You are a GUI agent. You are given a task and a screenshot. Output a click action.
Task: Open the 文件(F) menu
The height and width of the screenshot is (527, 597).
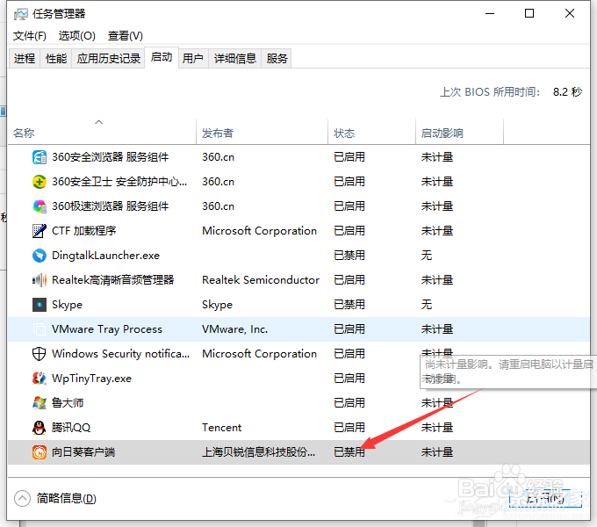29,36
